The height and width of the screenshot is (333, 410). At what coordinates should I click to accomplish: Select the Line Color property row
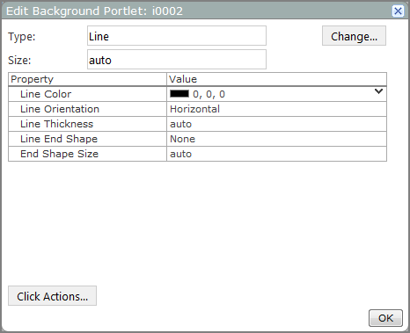pyautogui.click(x=197, y=94)
